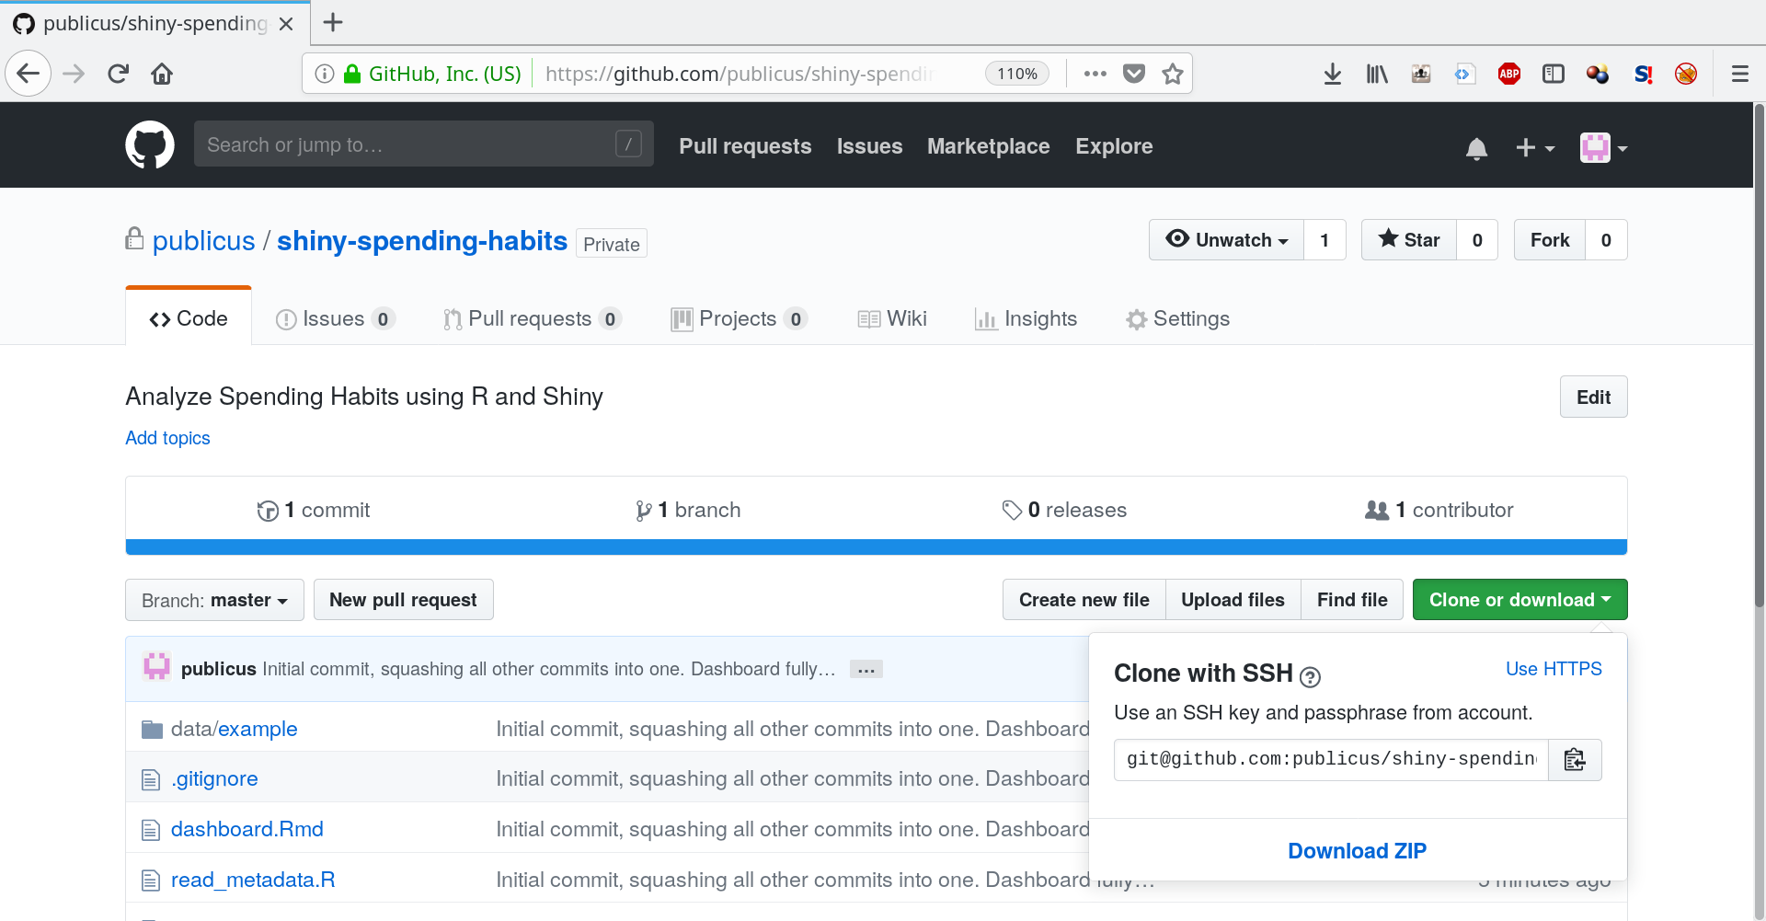Open site information icon in address bar
The height and width of the screenshot is (921, 1766).
pos(324,74)
